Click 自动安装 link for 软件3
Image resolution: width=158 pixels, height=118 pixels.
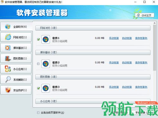point(127,87)
